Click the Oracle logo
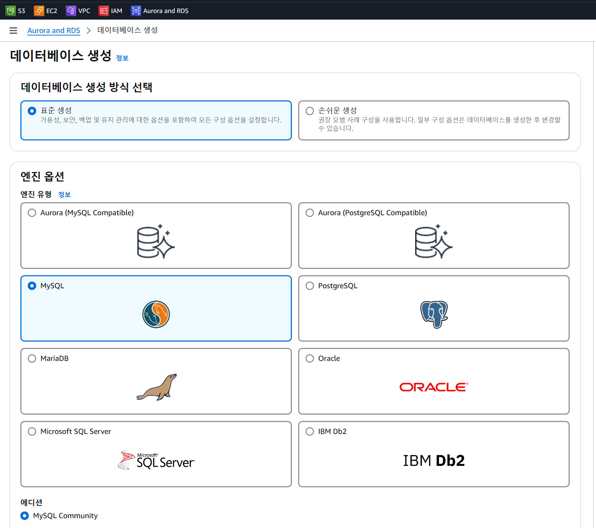Image resolution: width=596 pixels, height=528 pixels. [x=433, y=387]
